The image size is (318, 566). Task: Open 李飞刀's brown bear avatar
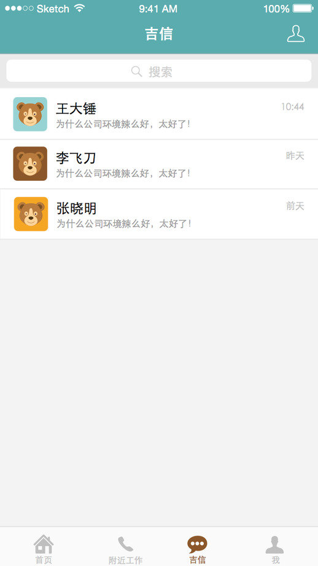[x=30, y=164]
